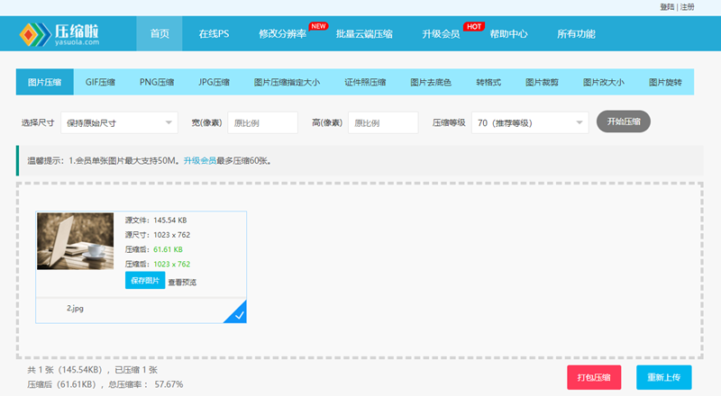Screen dimensions: 721x396
Task: Switch to 图片裁剪 tab
Action: (x=542, y=82)
